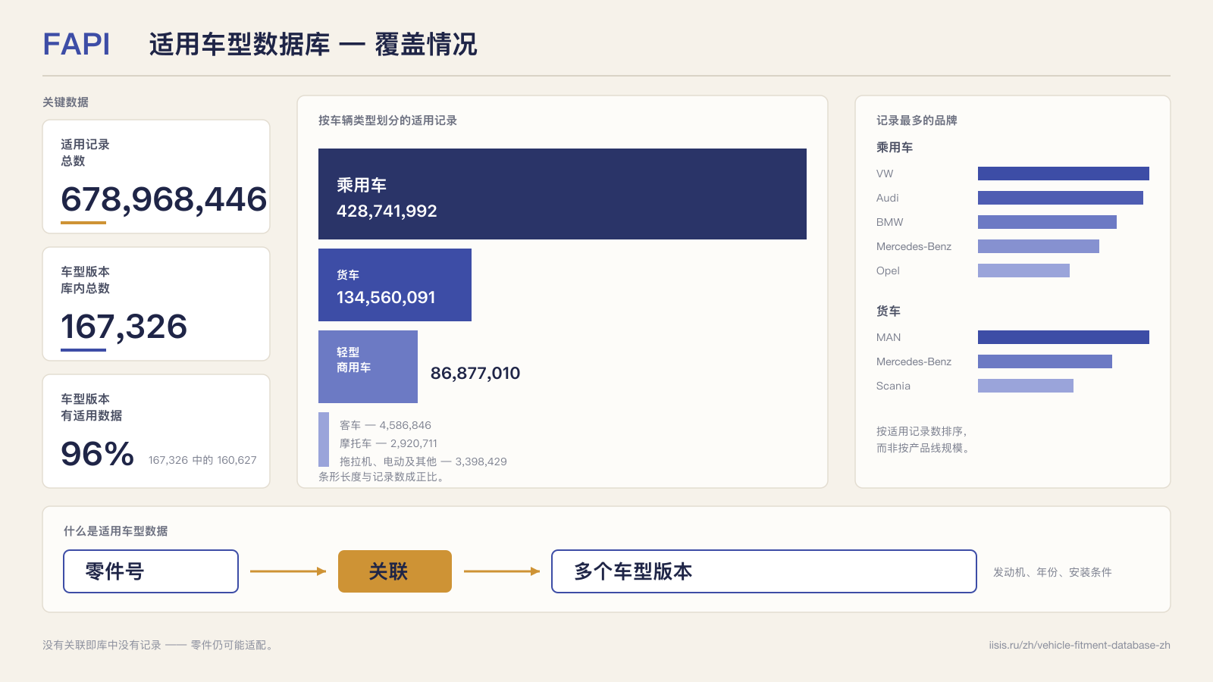Click the 多个车型版本 box

764,571
